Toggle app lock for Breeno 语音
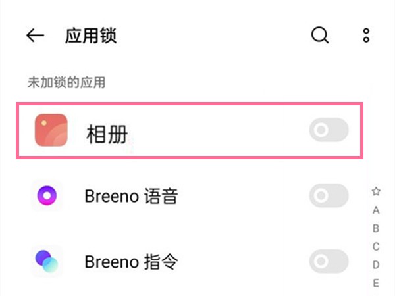The height and width of the screenshot is (296, 395). pos(329,195)
